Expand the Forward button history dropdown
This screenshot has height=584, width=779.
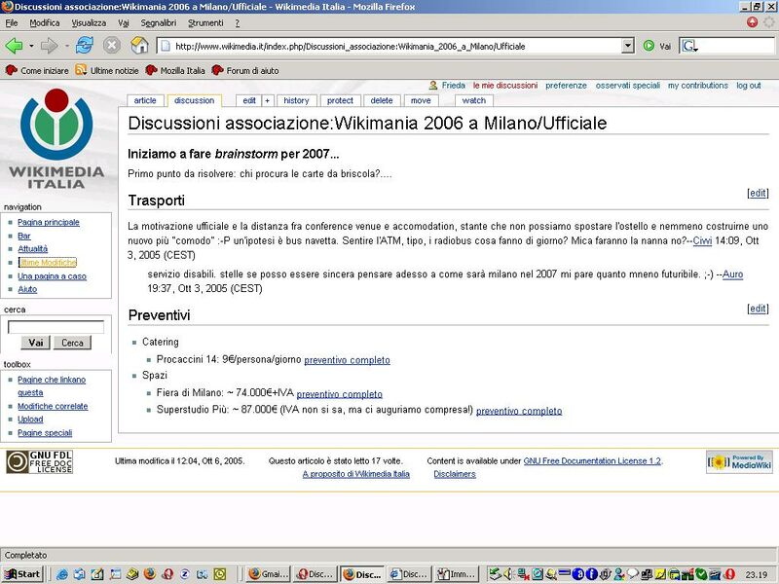point(66,45)
